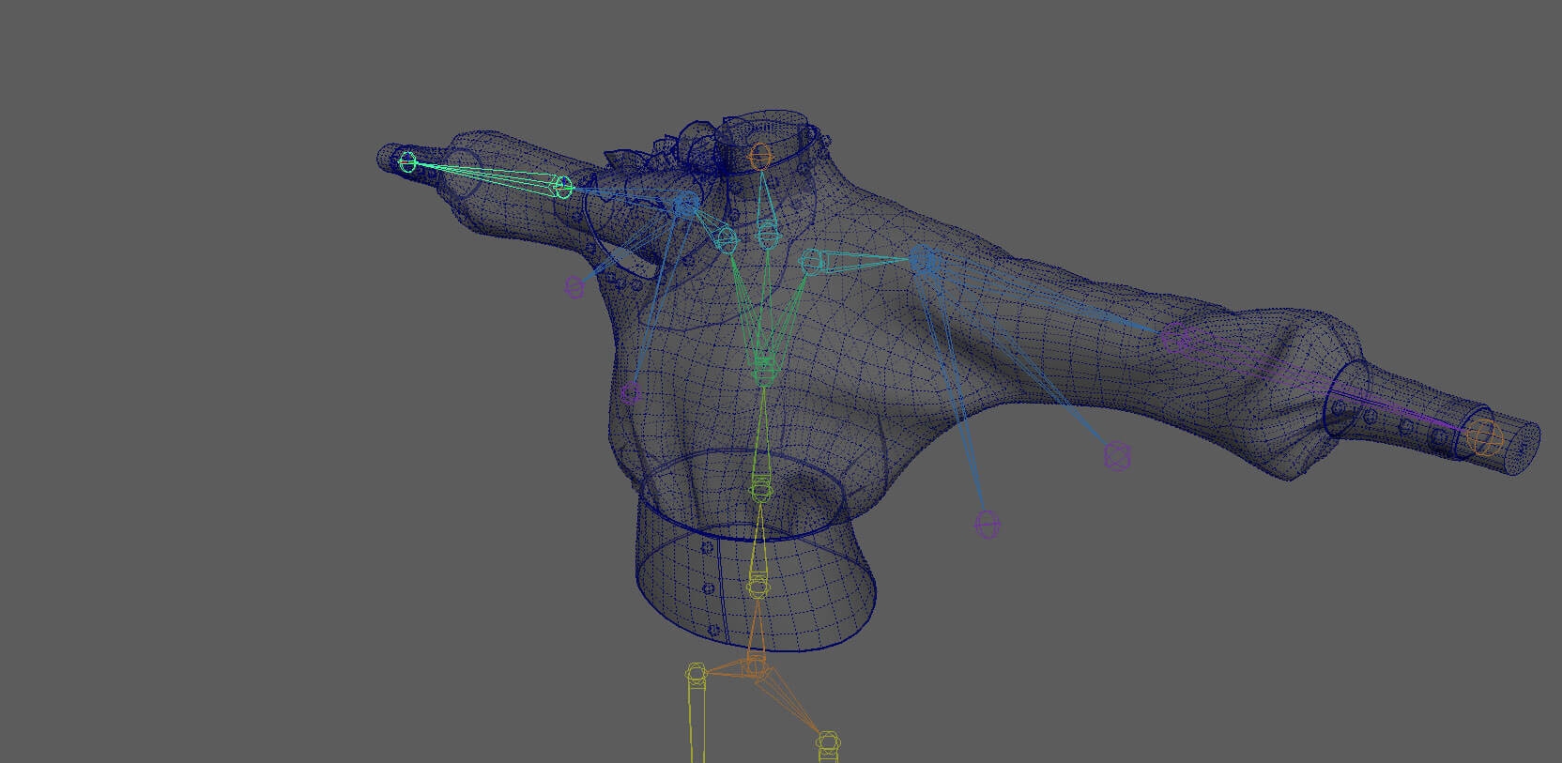Viewport: 1562px width, 763px height.
Task: Click the purple control beneath the short arm's armpit
Action: click(x=574, y=287)
